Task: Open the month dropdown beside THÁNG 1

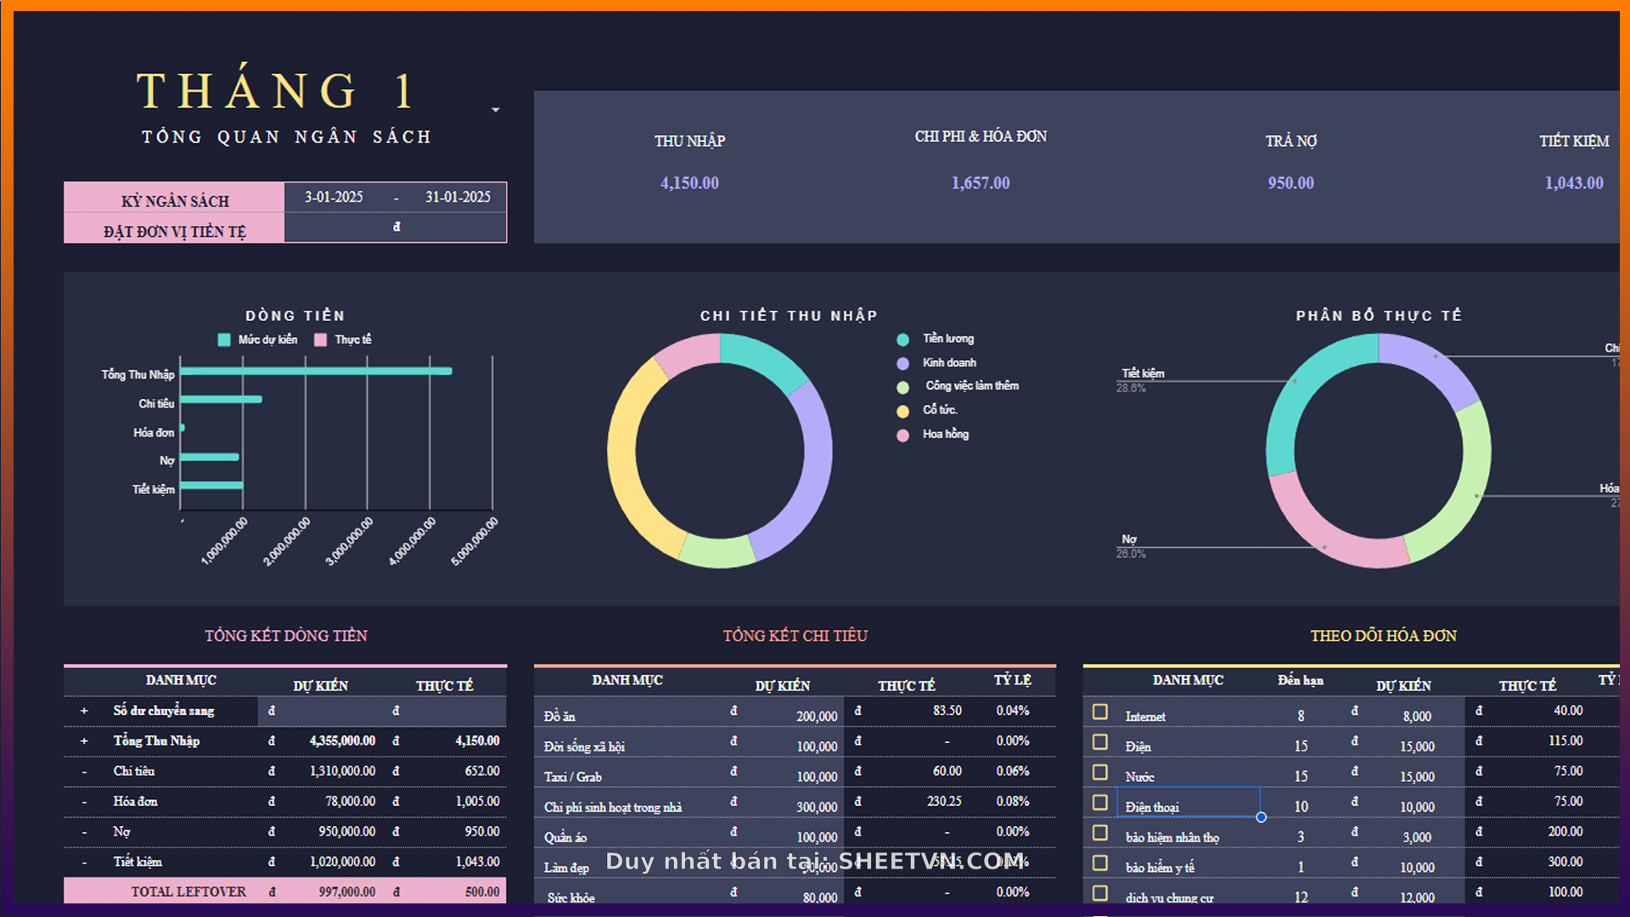Action: pos(496,110)
